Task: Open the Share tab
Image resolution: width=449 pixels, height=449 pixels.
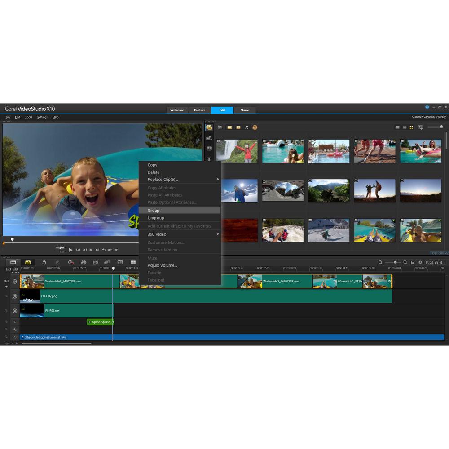Action: 245,110
